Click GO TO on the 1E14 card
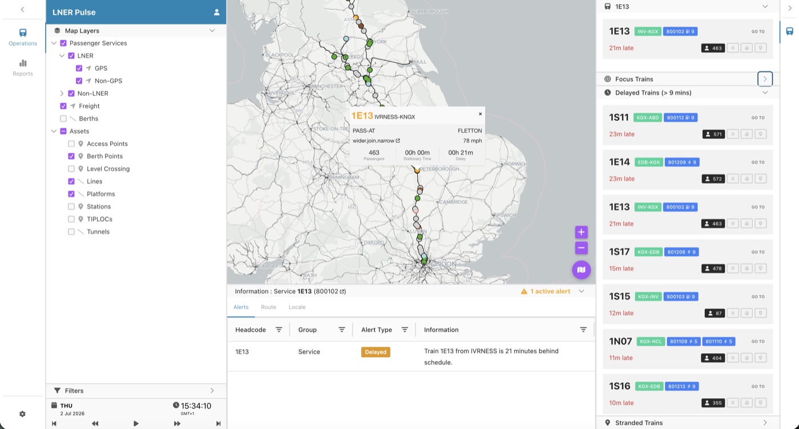 (x=758, y=163)
